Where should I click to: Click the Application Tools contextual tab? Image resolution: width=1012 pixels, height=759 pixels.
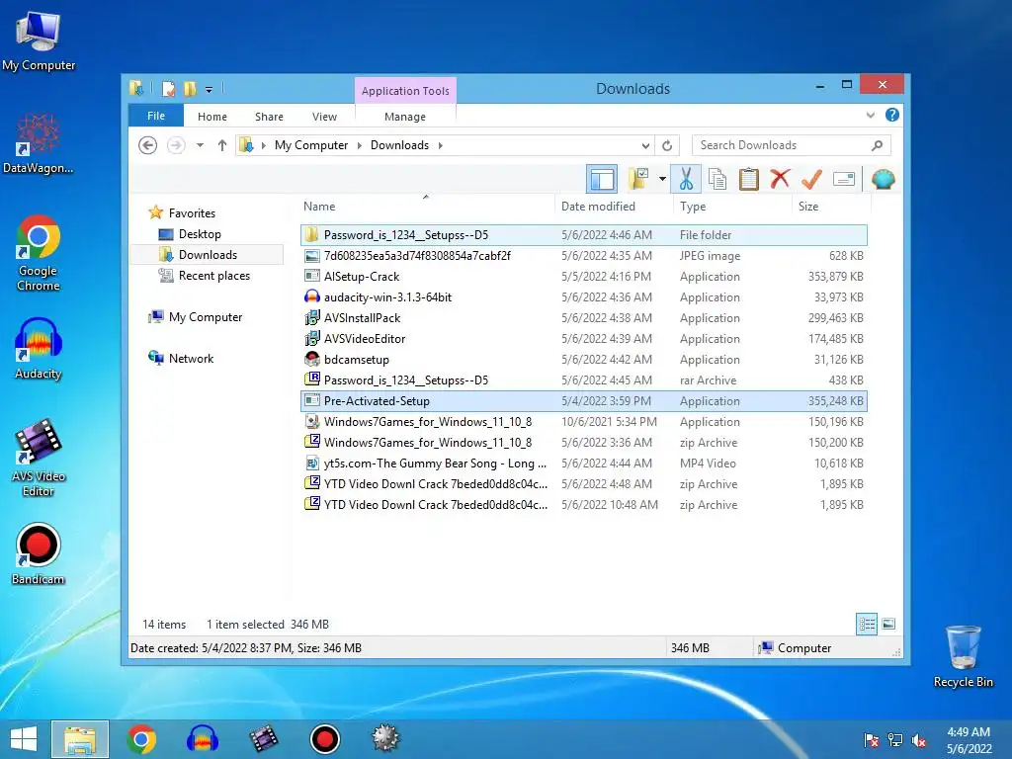click(405, 91)
